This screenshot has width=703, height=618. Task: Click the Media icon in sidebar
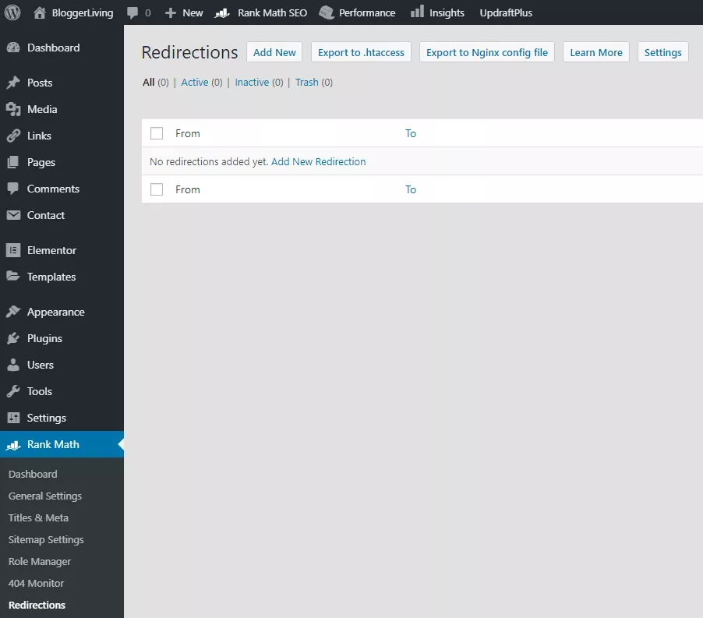click(13, 109)
